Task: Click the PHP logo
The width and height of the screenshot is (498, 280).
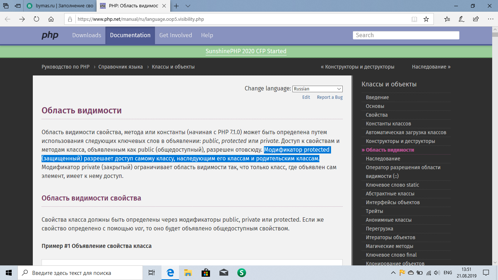Action: tap(50, 35)
